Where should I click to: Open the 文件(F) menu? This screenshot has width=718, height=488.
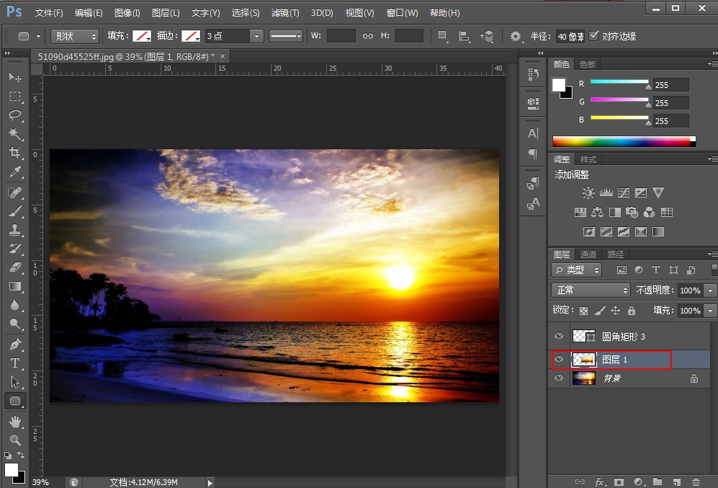[49, 13]
